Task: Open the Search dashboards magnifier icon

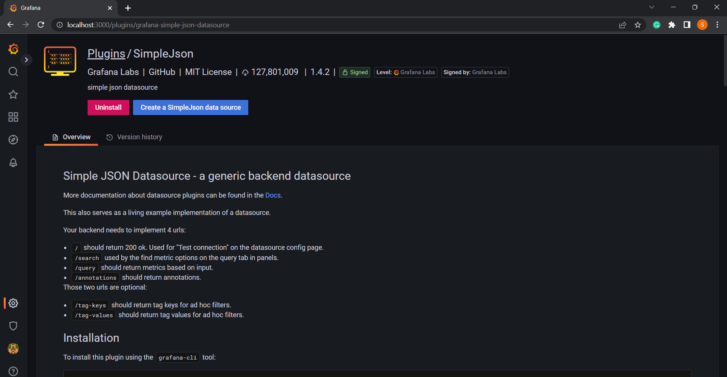Action: coord(13,72)
